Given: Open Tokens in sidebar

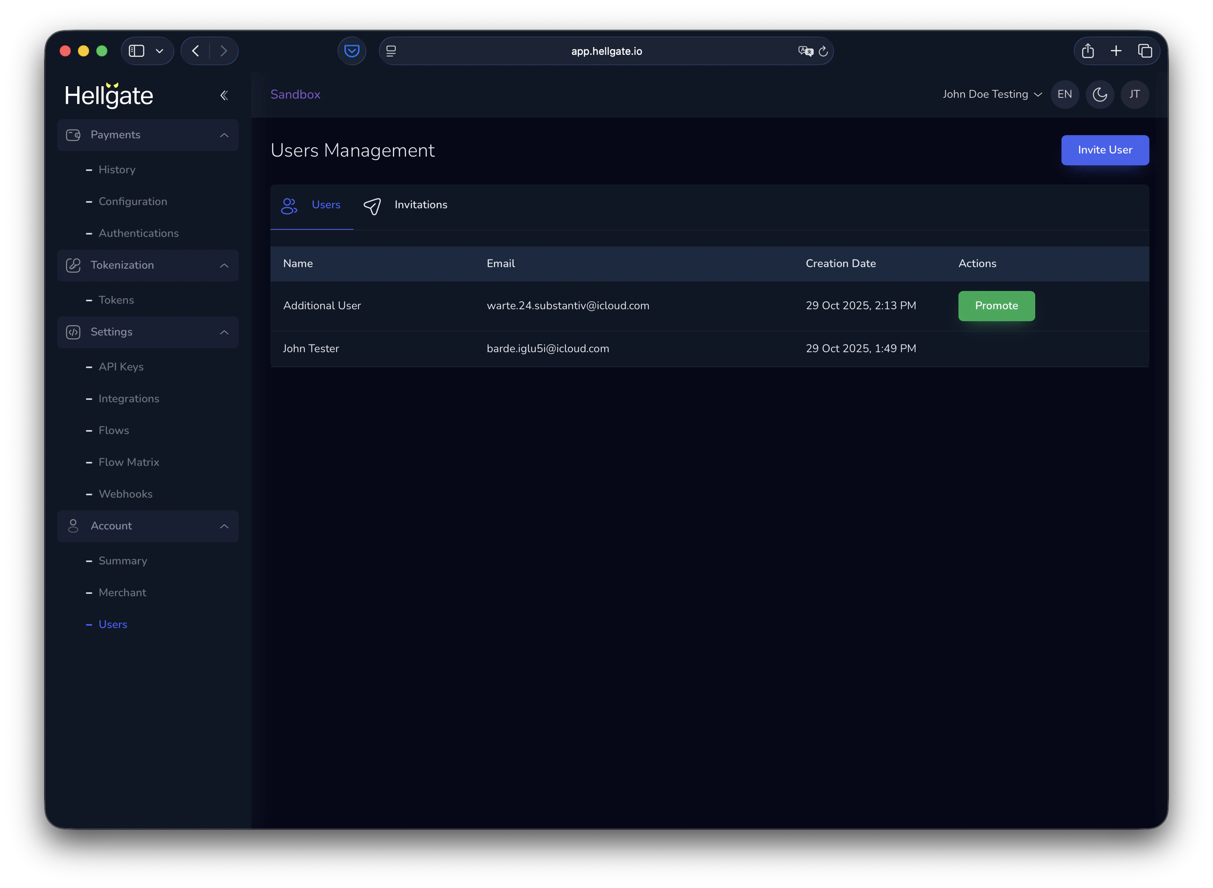Looking at the screenshot, I should 116,300.
